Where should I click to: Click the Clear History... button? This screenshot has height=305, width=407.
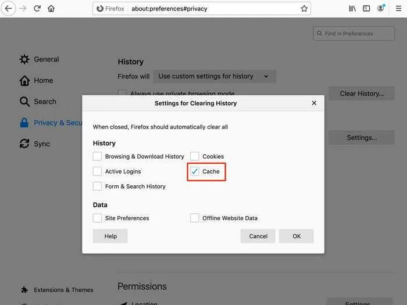coord(362,94)
